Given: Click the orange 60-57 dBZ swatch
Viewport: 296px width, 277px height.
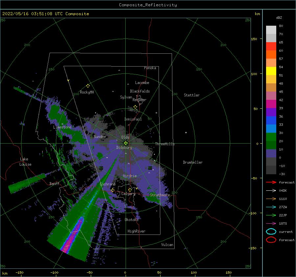Looking at the screenshot, I should 271,55.
